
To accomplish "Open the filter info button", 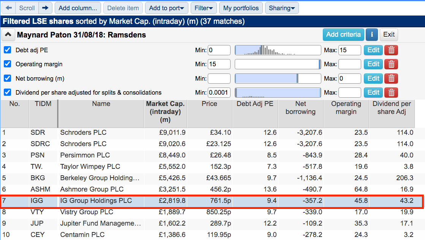I will click(371, 34).
